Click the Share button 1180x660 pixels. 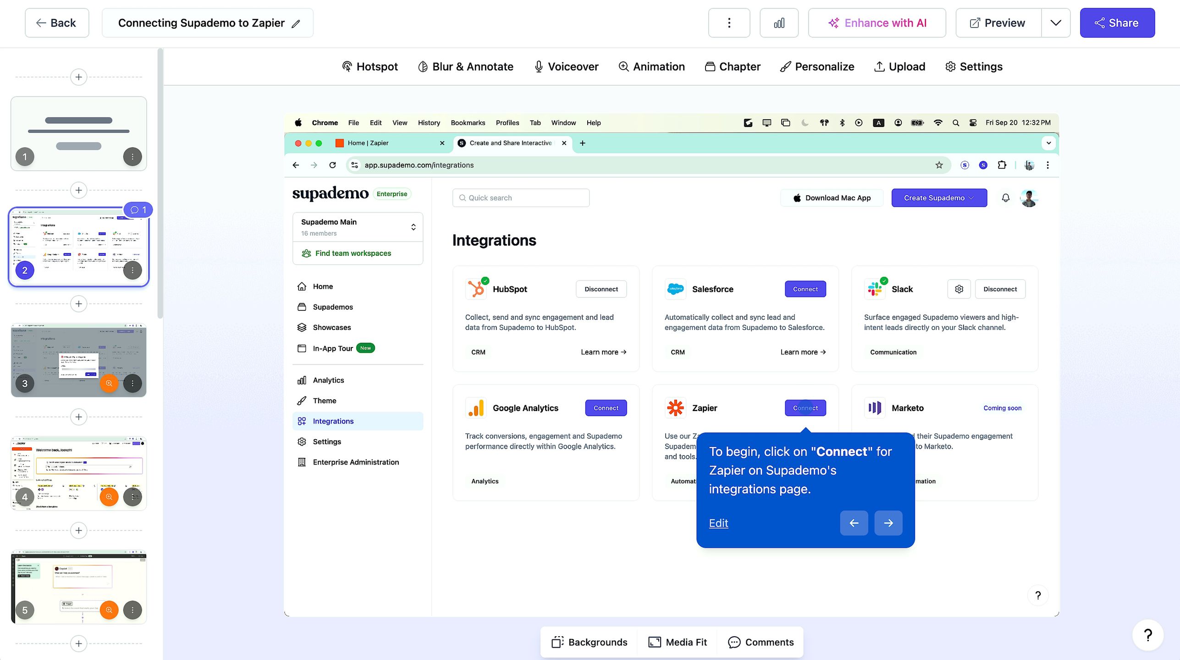pos(1117,23)
